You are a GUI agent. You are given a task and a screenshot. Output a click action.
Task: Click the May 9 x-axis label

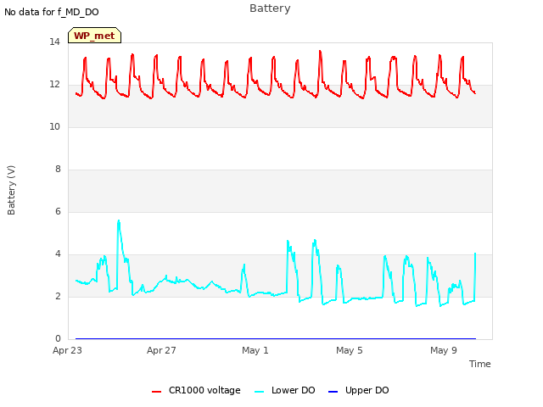click(444, 350)
